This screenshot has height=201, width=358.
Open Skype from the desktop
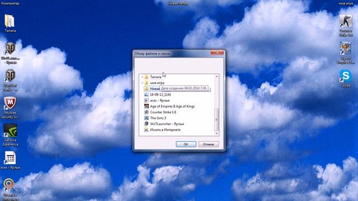(346, 78)
